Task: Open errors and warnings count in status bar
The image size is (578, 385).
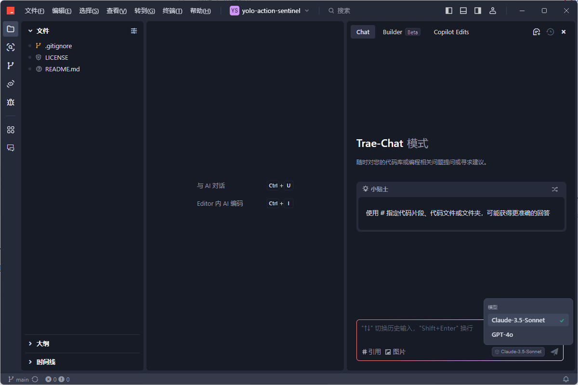Action: click(57, 379)
